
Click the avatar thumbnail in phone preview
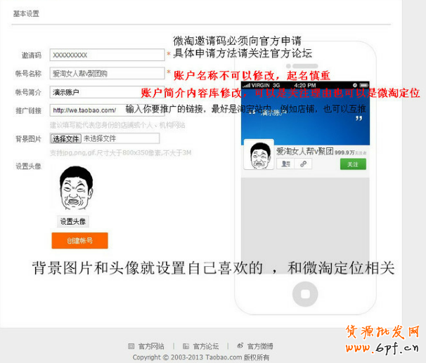click(259, 154)
